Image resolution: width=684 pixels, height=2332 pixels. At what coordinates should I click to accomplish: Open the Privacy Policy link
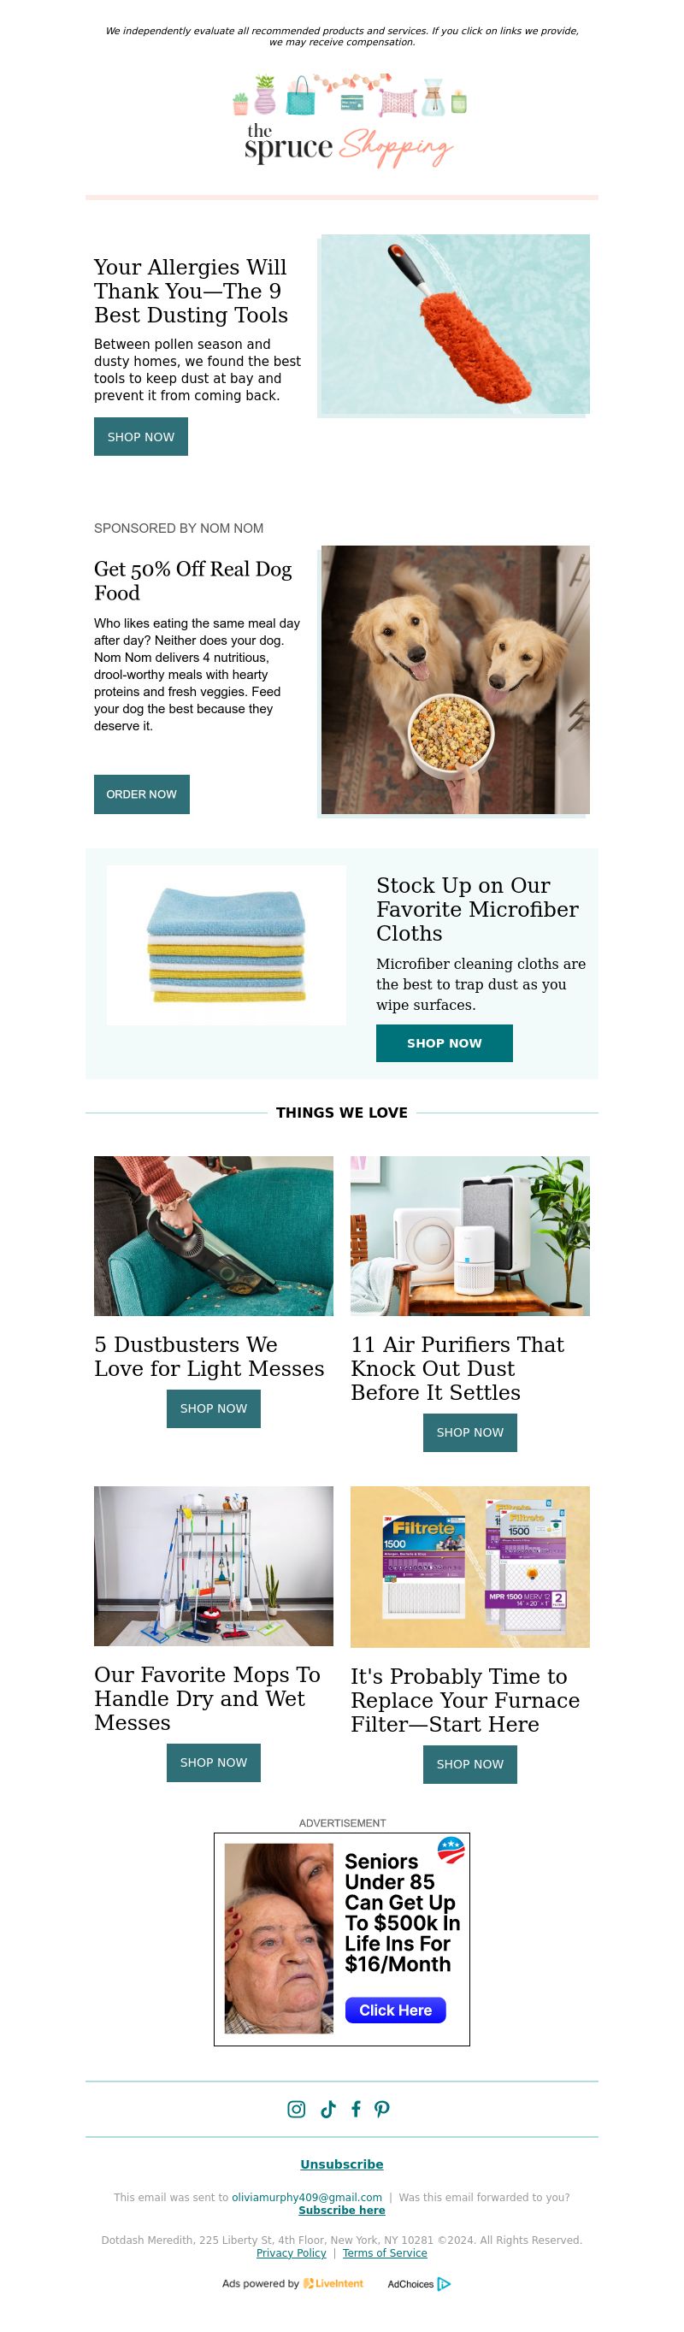pos(292,2252)
